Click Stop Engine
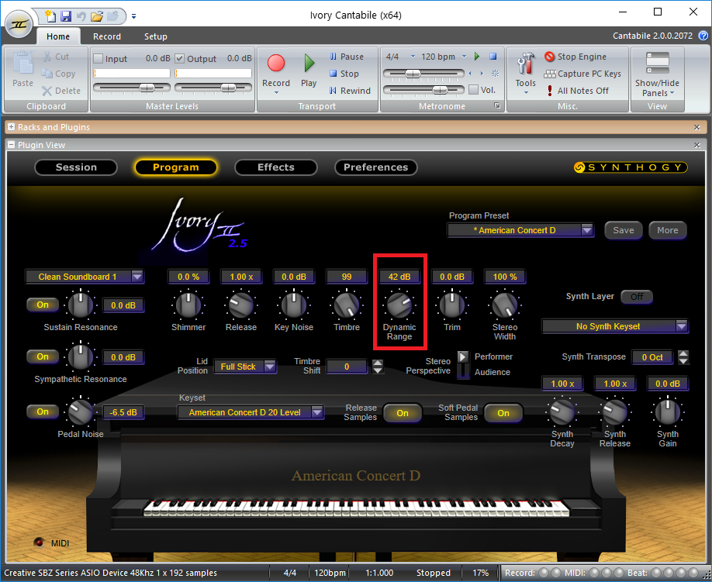Image resolution: width=712 pixels, height=582 pixels. (575, 57)
